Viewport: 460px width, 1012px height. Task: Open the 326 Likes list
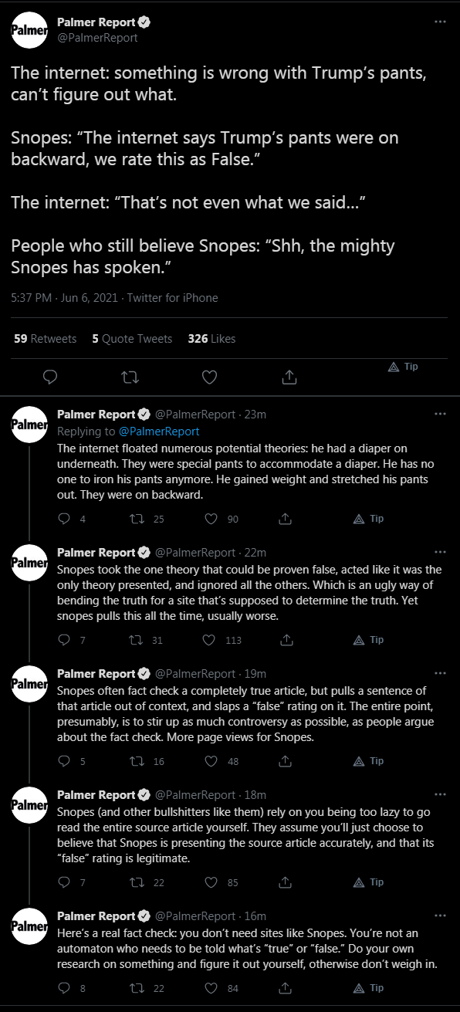point(211,339)
